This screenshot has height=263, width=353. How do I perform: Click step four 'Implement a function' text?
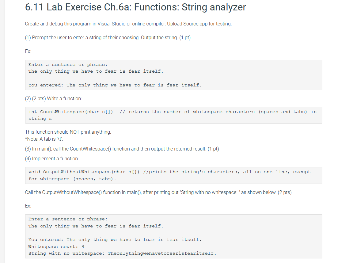(52, 159)
